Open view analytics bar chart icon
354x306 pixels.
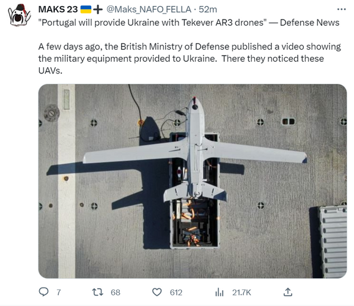(x=219, y=292)
